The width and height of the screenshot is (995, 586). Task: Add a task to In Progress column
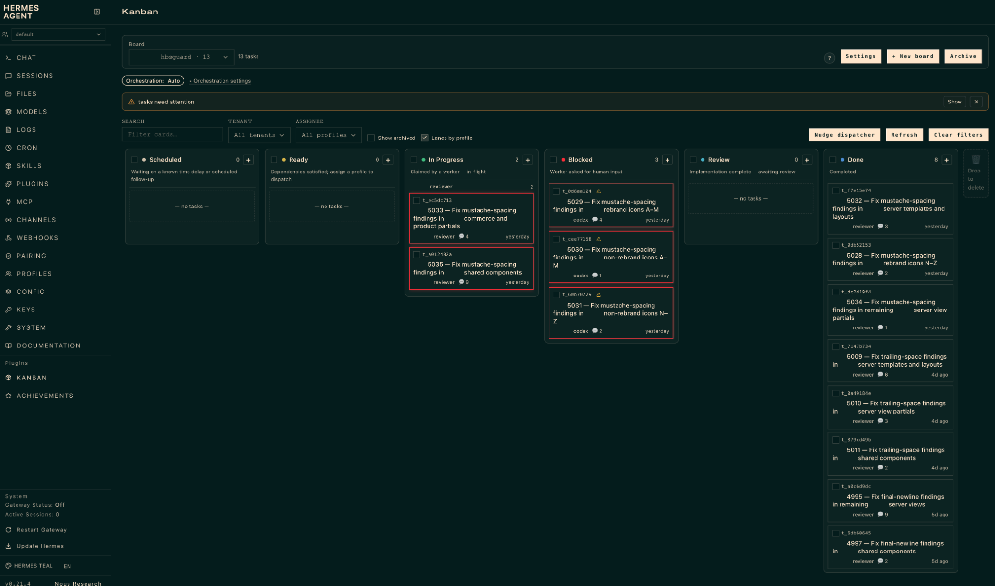pos(528,160)
